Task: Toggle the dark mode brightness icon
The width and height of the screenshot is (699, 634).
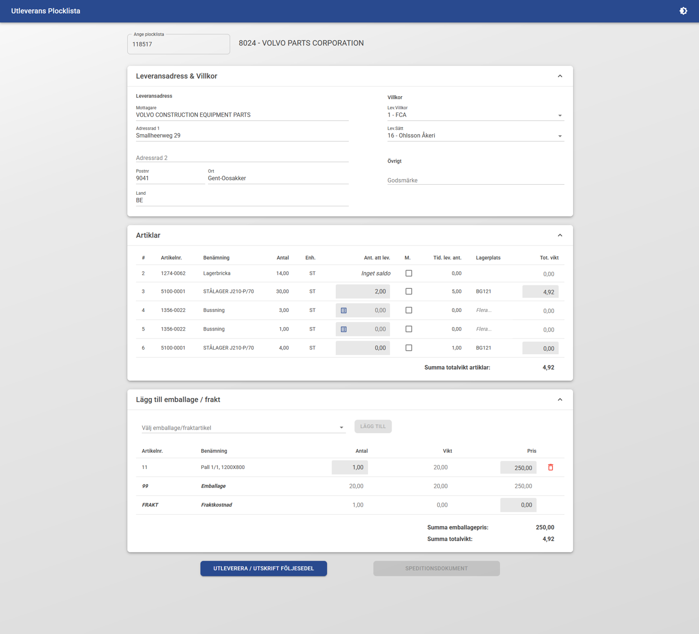Action: 683,11
